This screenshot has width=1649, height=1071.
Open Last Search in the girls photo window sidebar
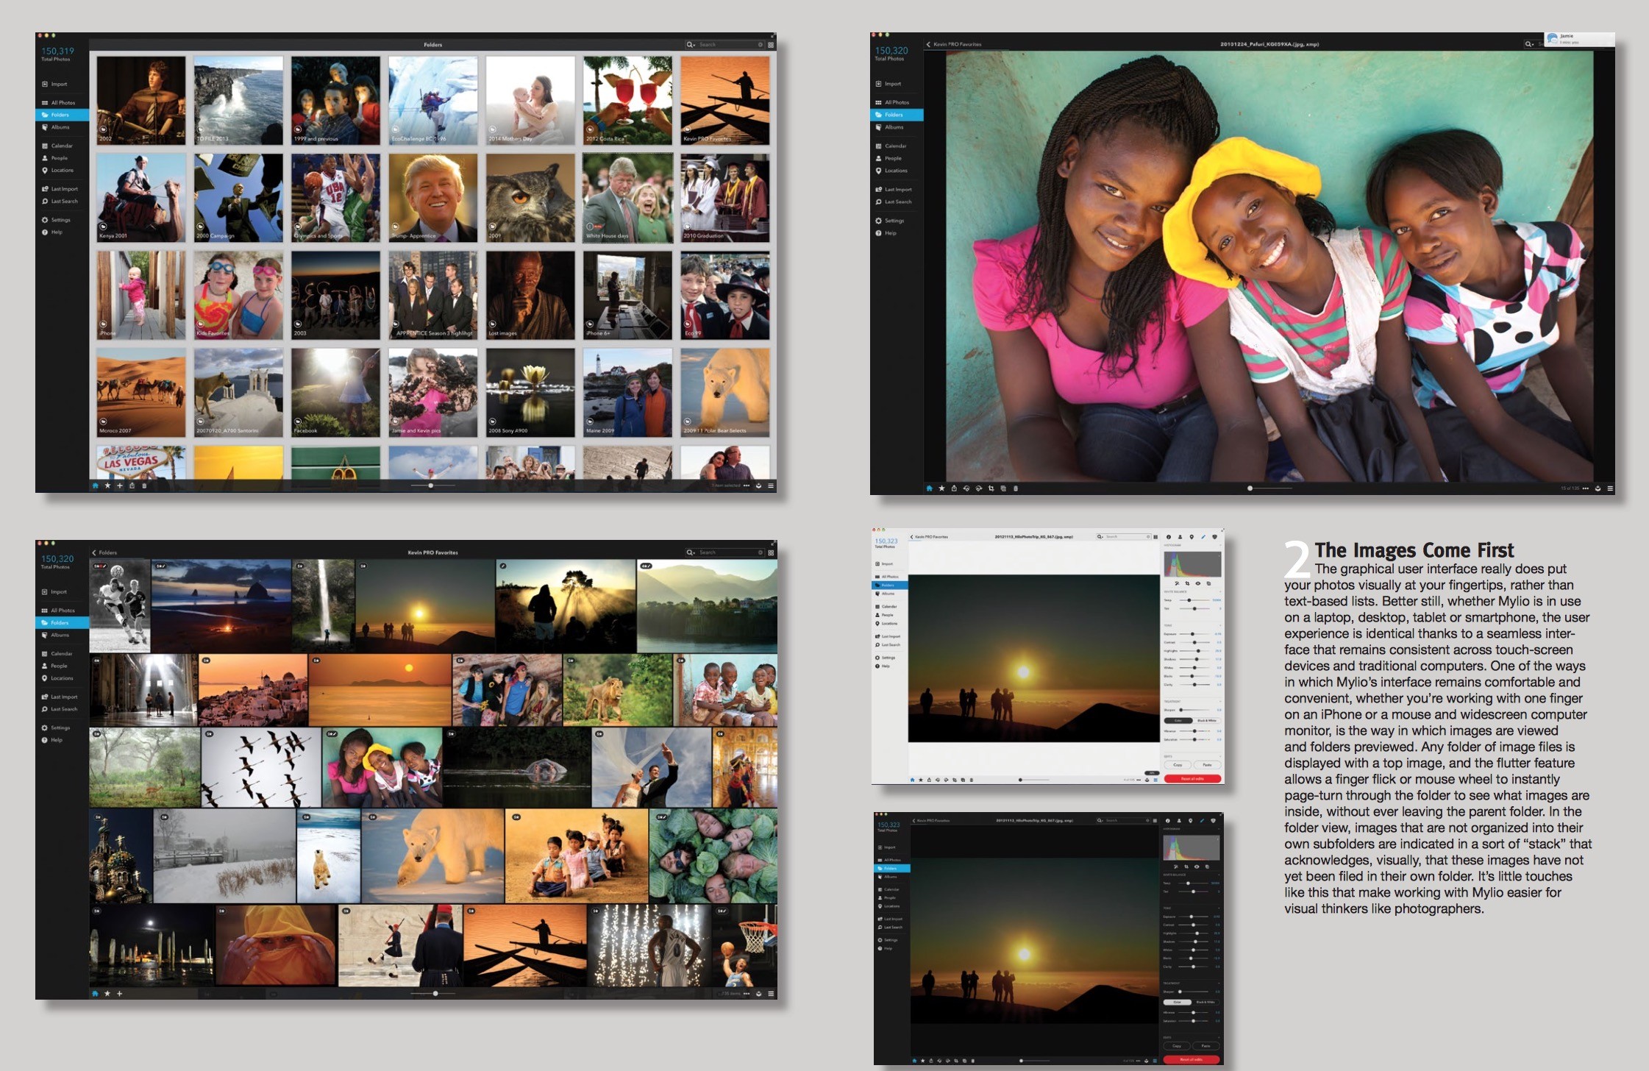[894, 202]
